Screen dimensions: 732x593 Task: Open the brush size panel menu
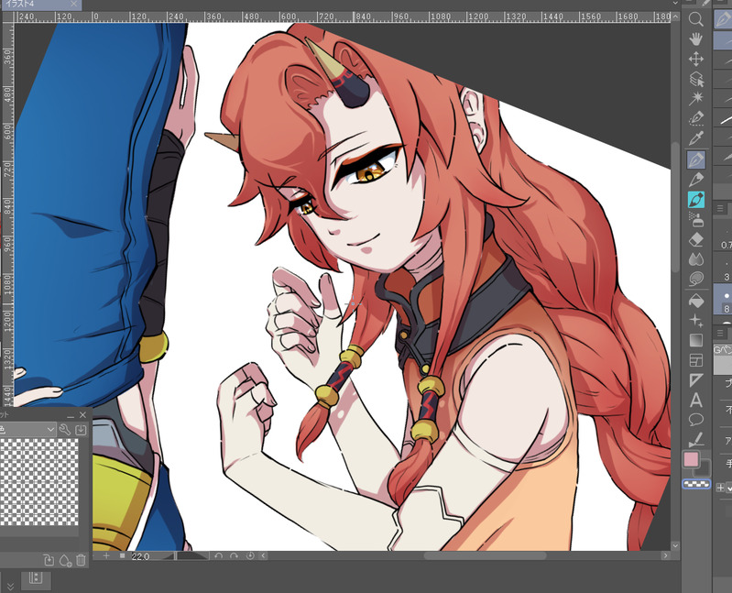click(720, 208)
